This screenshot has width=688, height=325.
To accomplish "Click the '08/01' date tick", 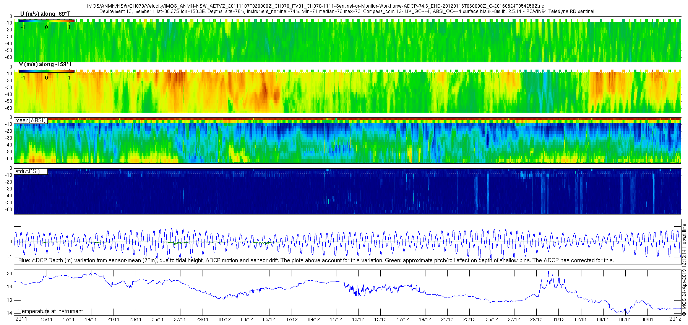I will 647,320.
